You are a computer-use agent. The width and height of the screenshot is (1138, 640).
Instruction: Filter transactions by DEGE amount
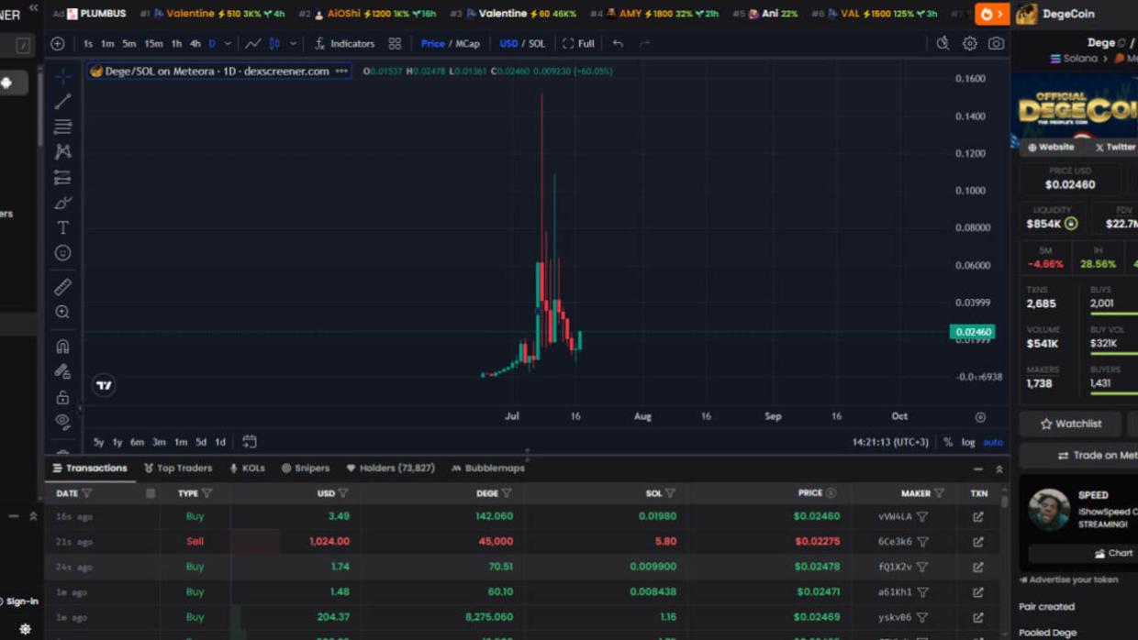tap(507, 493)
